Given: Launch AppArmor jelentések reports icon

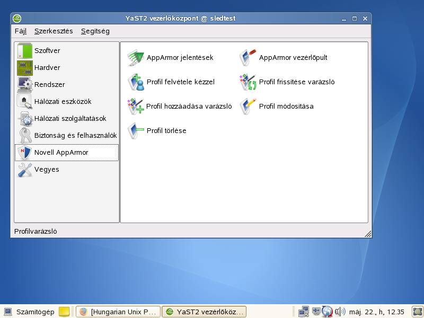Looking at the screenshot, I should pyautogui.click(x=136, y=57).
